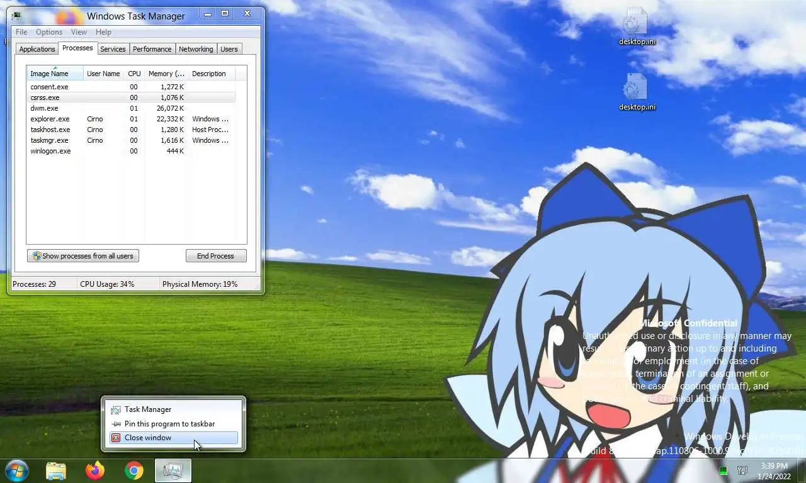The image size is (806, 483).
Task: Launch Google Chrome from the taskbar
Action: [x=133, y=470]
